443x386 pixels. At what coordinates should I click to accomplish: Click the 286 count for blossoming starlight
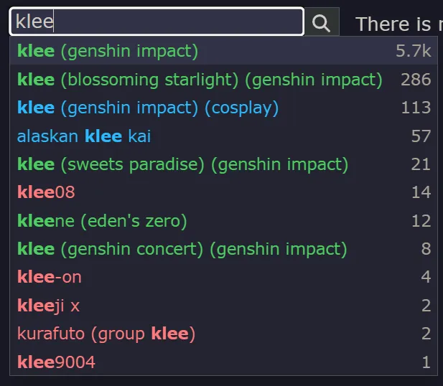(416, 80)
